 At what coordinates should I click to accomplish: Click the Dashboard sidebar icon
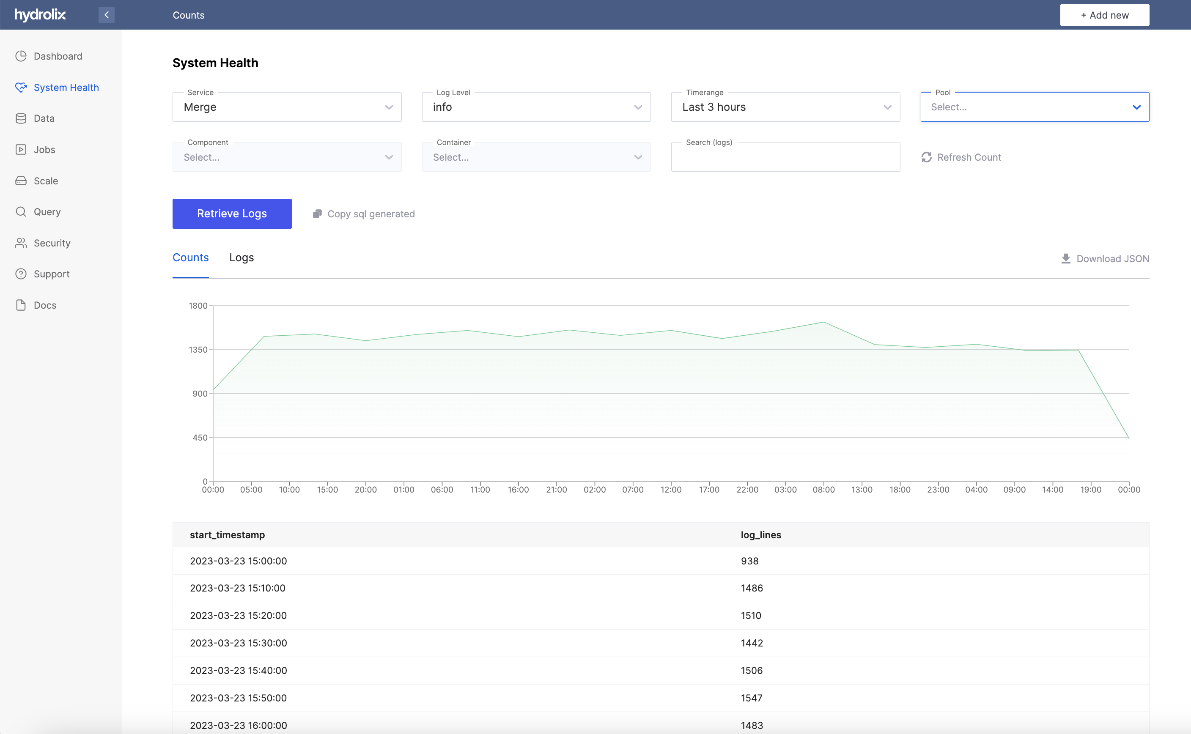pos(21,55)
